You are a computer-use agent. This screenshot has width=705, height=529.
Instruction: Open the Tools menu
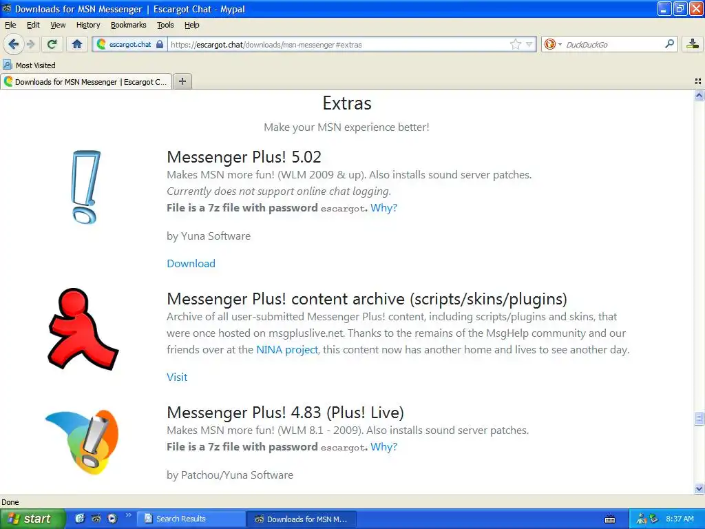point(165,25)
